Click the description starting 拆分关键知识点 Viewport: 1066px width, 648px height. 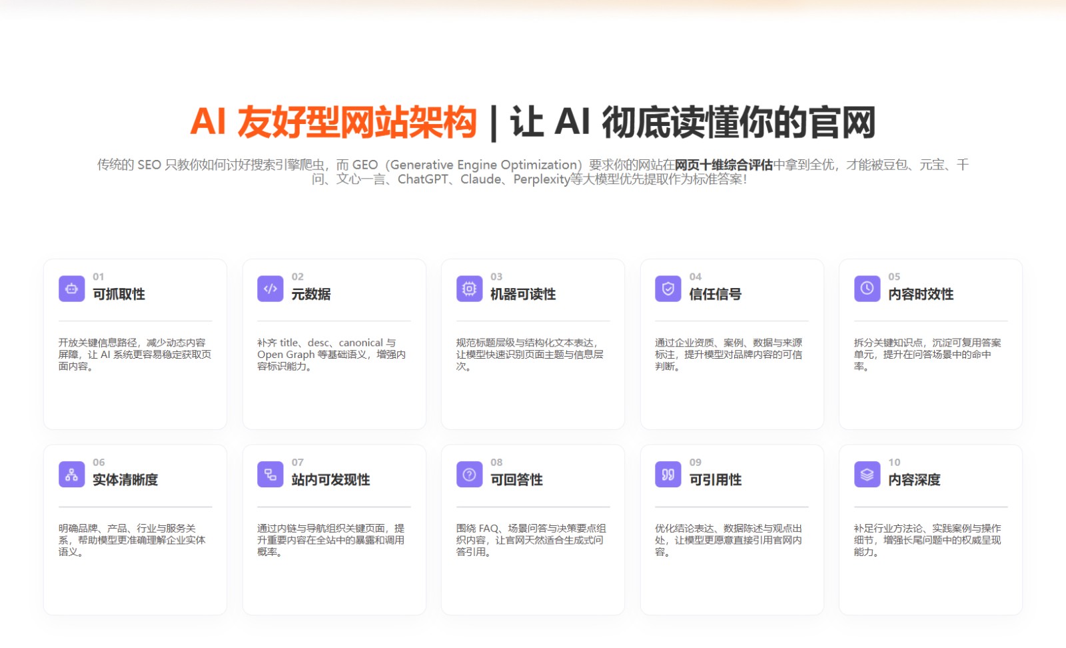pos(927,354)
